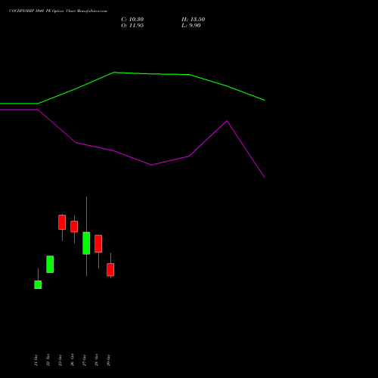
Task: Click the 28 Oct date label
Action: tap(97, 360)
